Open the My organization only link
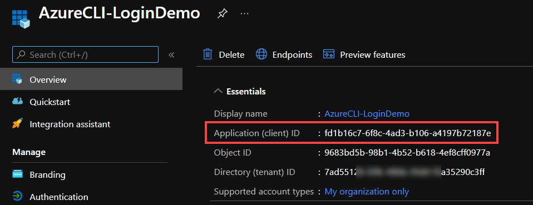This screenshot has height=205, width=533. (x=367, y=192)
